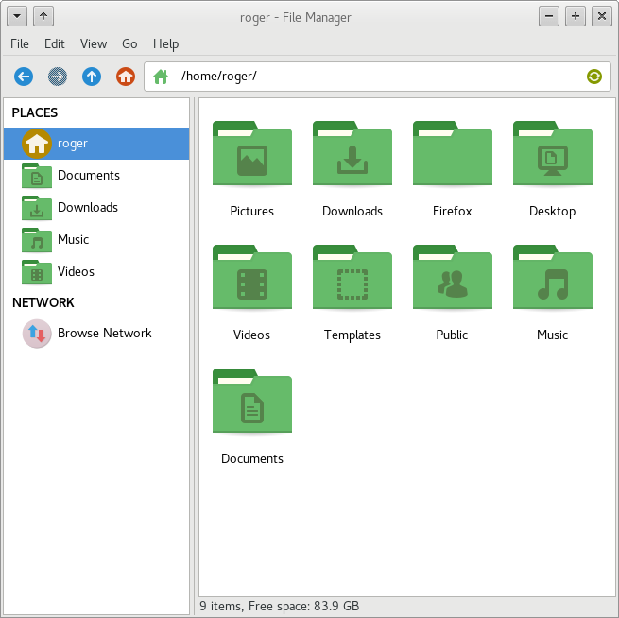The width and height of the screenshot is (619, 618).
Task: Go up to the parent folder
Action: pyautogui.click(x=92, y=77)
